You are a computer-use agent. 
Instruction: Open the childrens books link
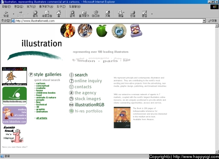point(46,93)
